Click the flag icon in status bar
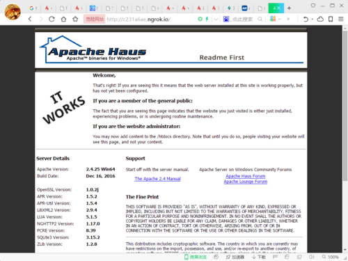 coord(275,257)
